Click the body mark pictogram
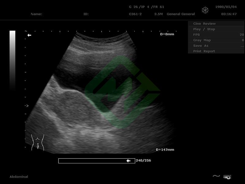 [38, 142]
